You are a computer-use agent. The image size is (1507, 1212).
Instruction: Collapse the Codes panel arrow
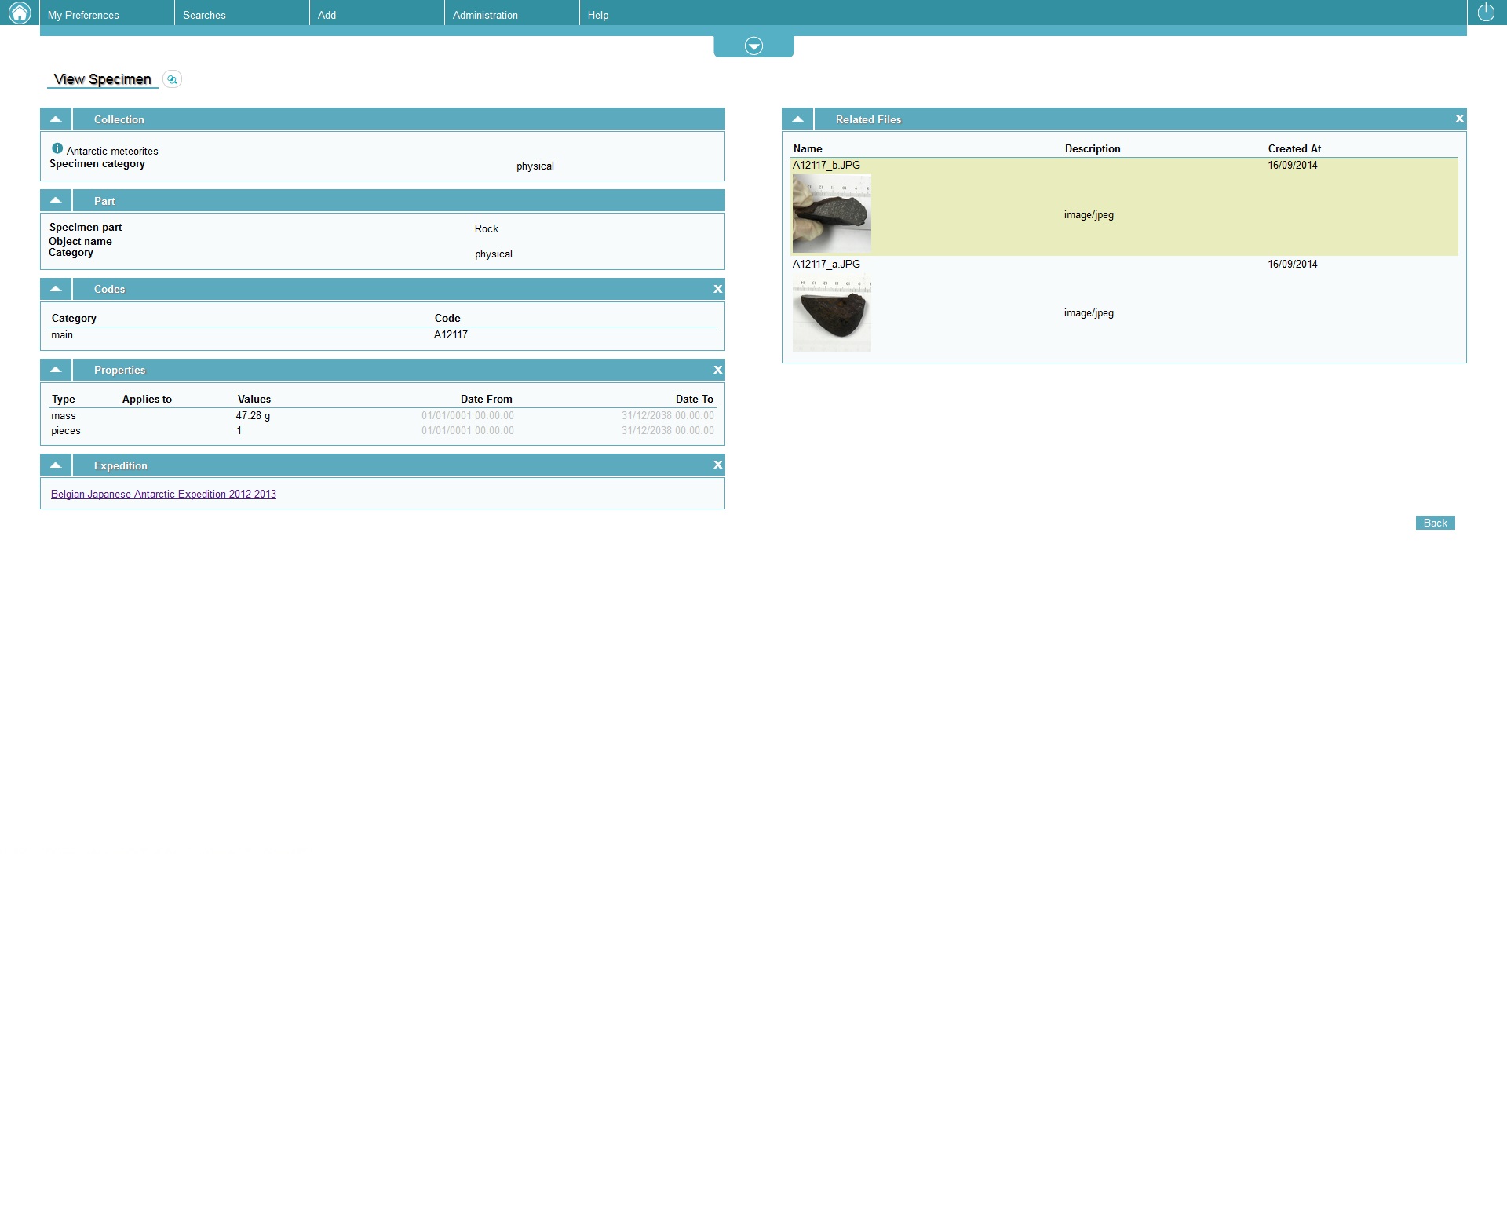point(56,289)
